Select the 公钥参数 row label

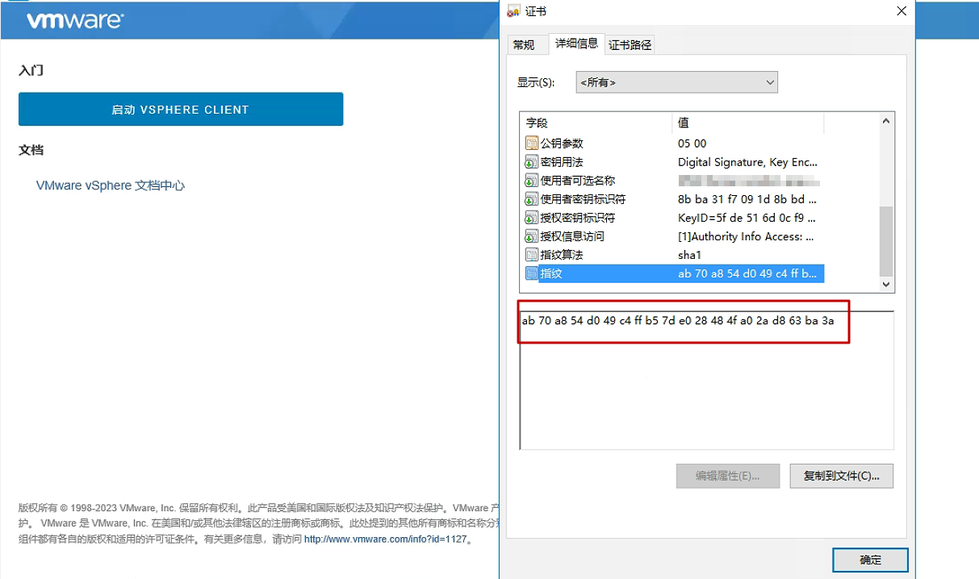(562, 144)
